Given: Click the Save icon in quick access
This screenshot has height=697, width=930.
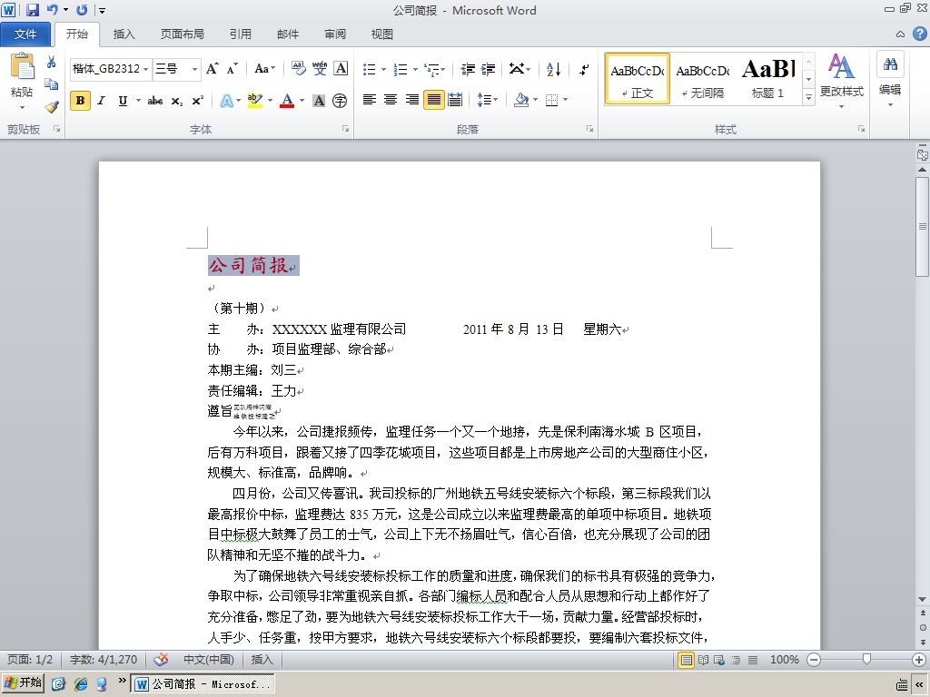Looking at the screenshot, I should click(x=32, y=10).
